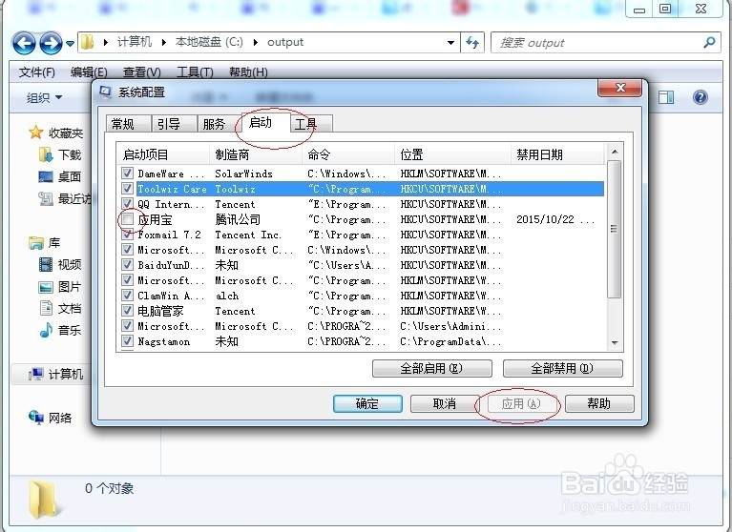Uncheck the BaiduYunD... startup item
This screenshot has width=732, height=532.
(x=127, y=265)
